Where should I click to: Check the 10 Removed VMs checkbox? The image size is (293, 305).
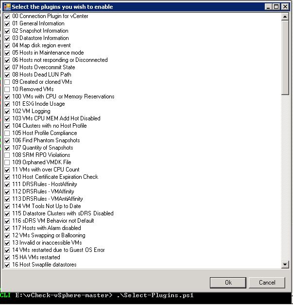pos(7,89)
